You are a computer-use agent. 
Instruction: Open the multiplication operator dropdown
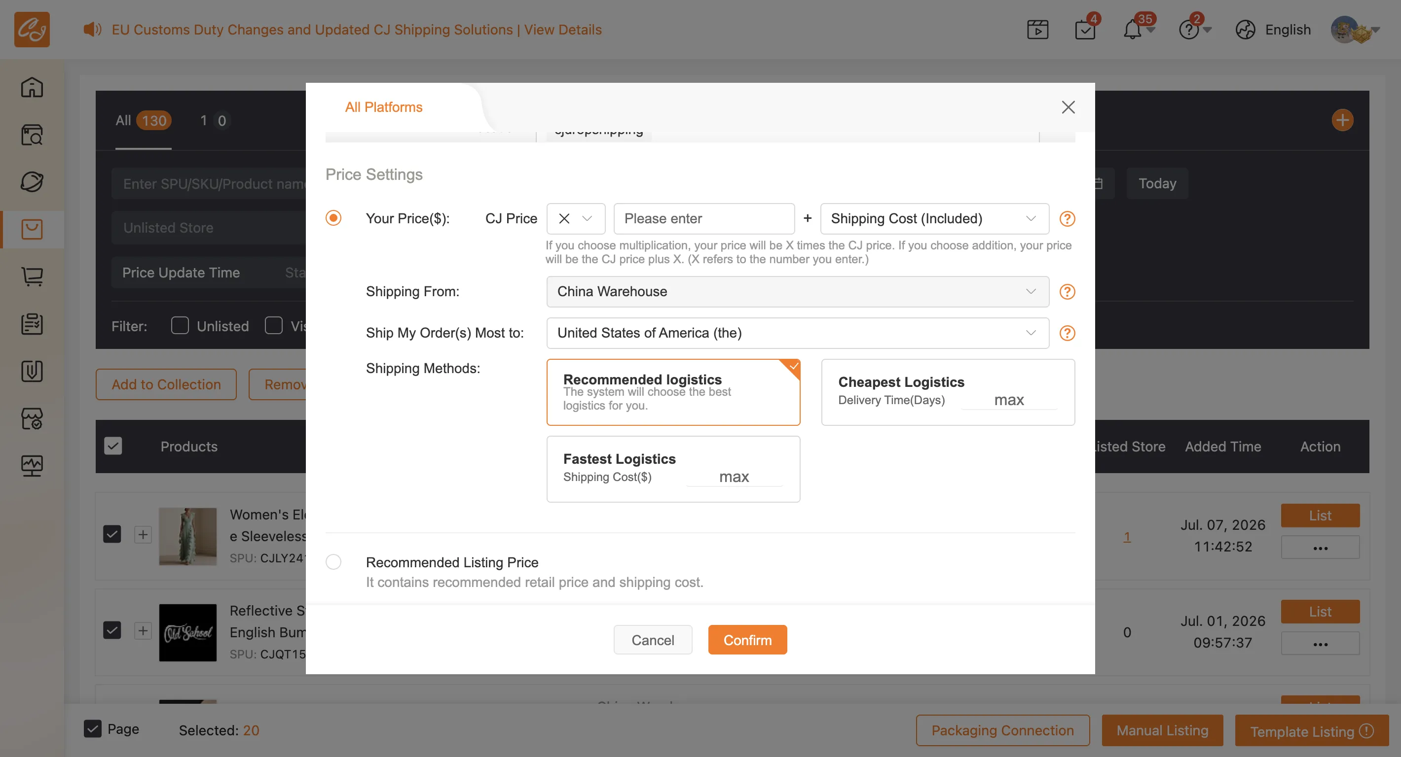575,218
